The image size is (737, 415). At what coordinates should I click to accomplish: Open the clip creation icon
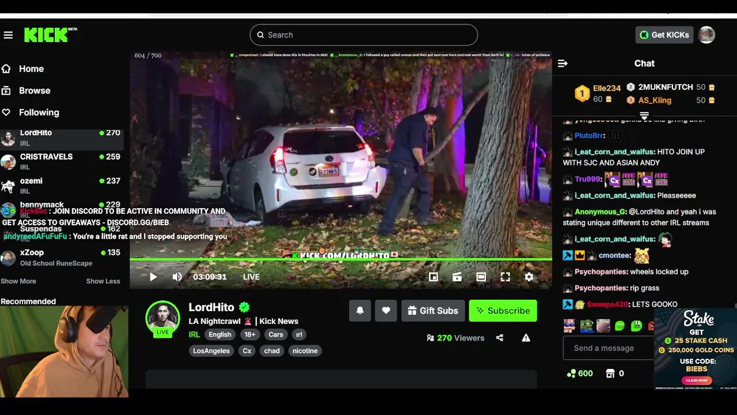pyautogui.click(x=457, y=277)
